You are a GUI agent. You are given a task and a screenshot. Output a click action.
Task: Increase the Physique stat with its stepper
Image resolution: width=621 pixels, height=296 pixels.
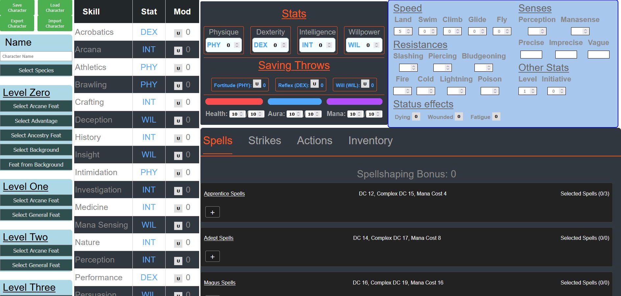point(236,44)
